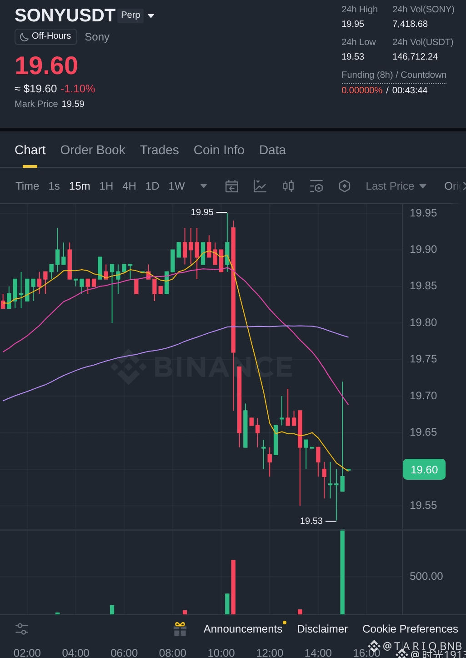Switch to the Order Book tab
The image size is (466, 658).
coord(93,150)
